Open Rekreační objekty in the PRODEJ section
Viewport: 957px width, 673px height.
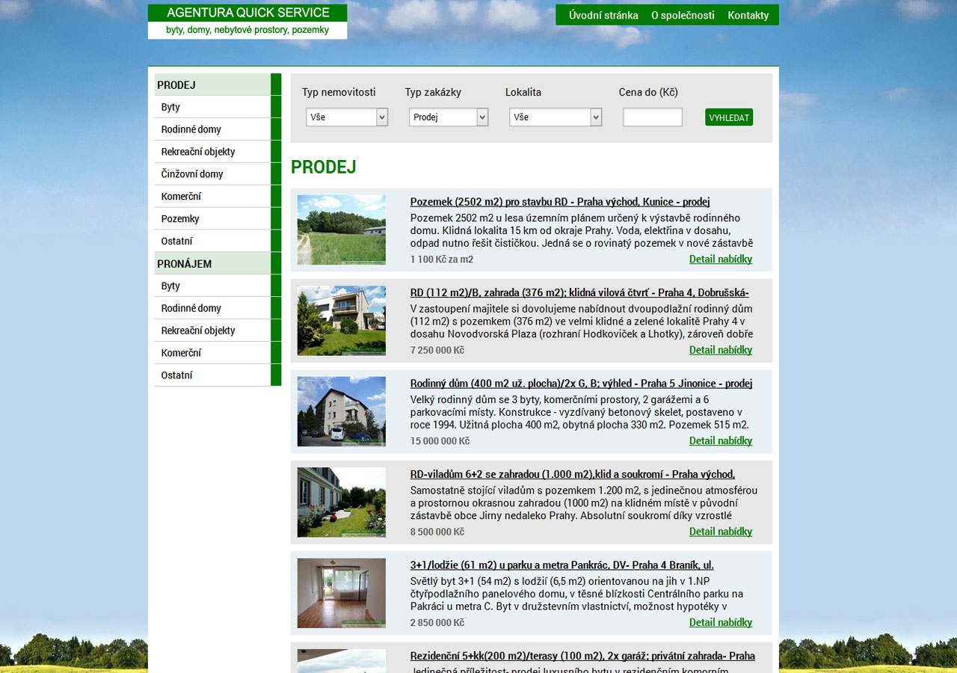click(x=218, y=152)
